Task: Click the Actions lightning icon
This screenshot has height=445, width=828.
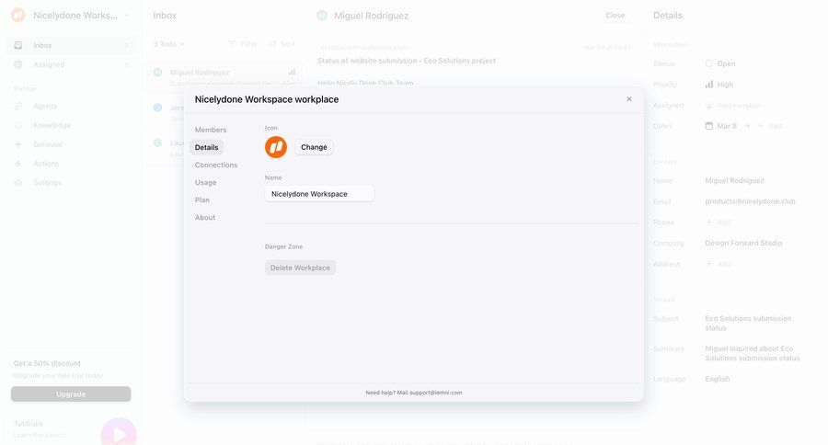Action: [18, 164]
